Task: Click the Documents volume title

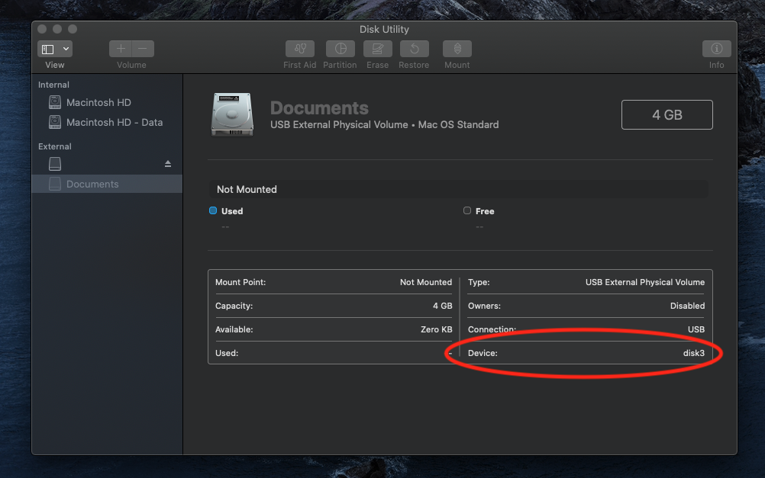Action: tap(319, 107)
